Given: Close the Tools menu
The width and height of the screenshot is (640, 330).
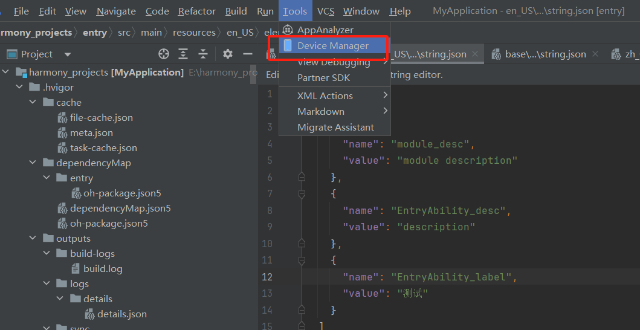Looking at the screenshot, I should point(295,11).
